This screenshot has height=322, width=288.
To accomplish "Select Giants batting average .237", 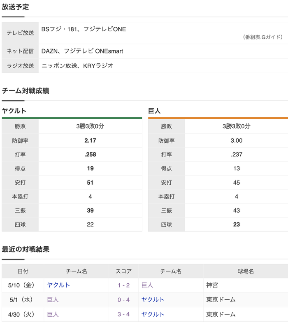I will click(237, 155).
